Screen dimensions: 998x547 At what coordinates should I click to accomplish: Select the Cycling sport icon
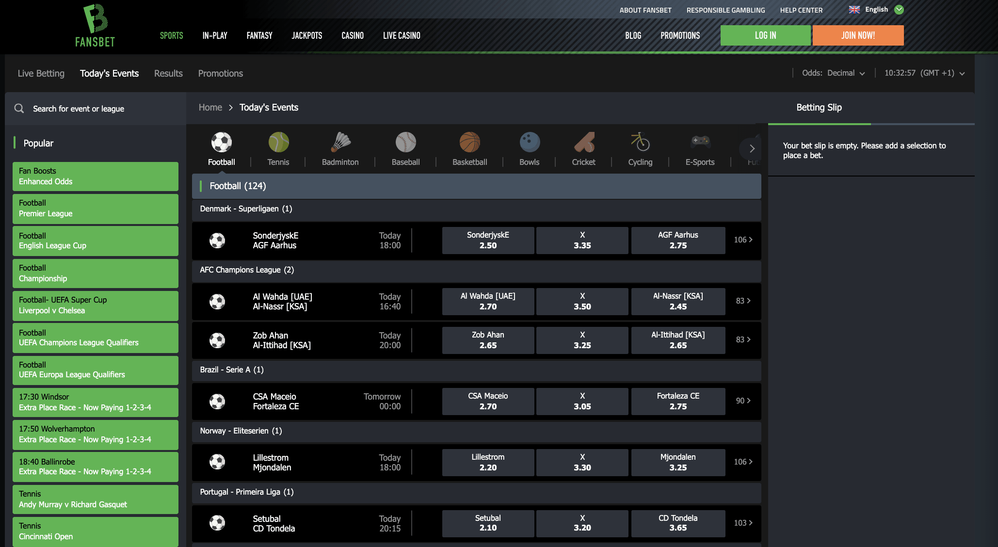[640, 142]
